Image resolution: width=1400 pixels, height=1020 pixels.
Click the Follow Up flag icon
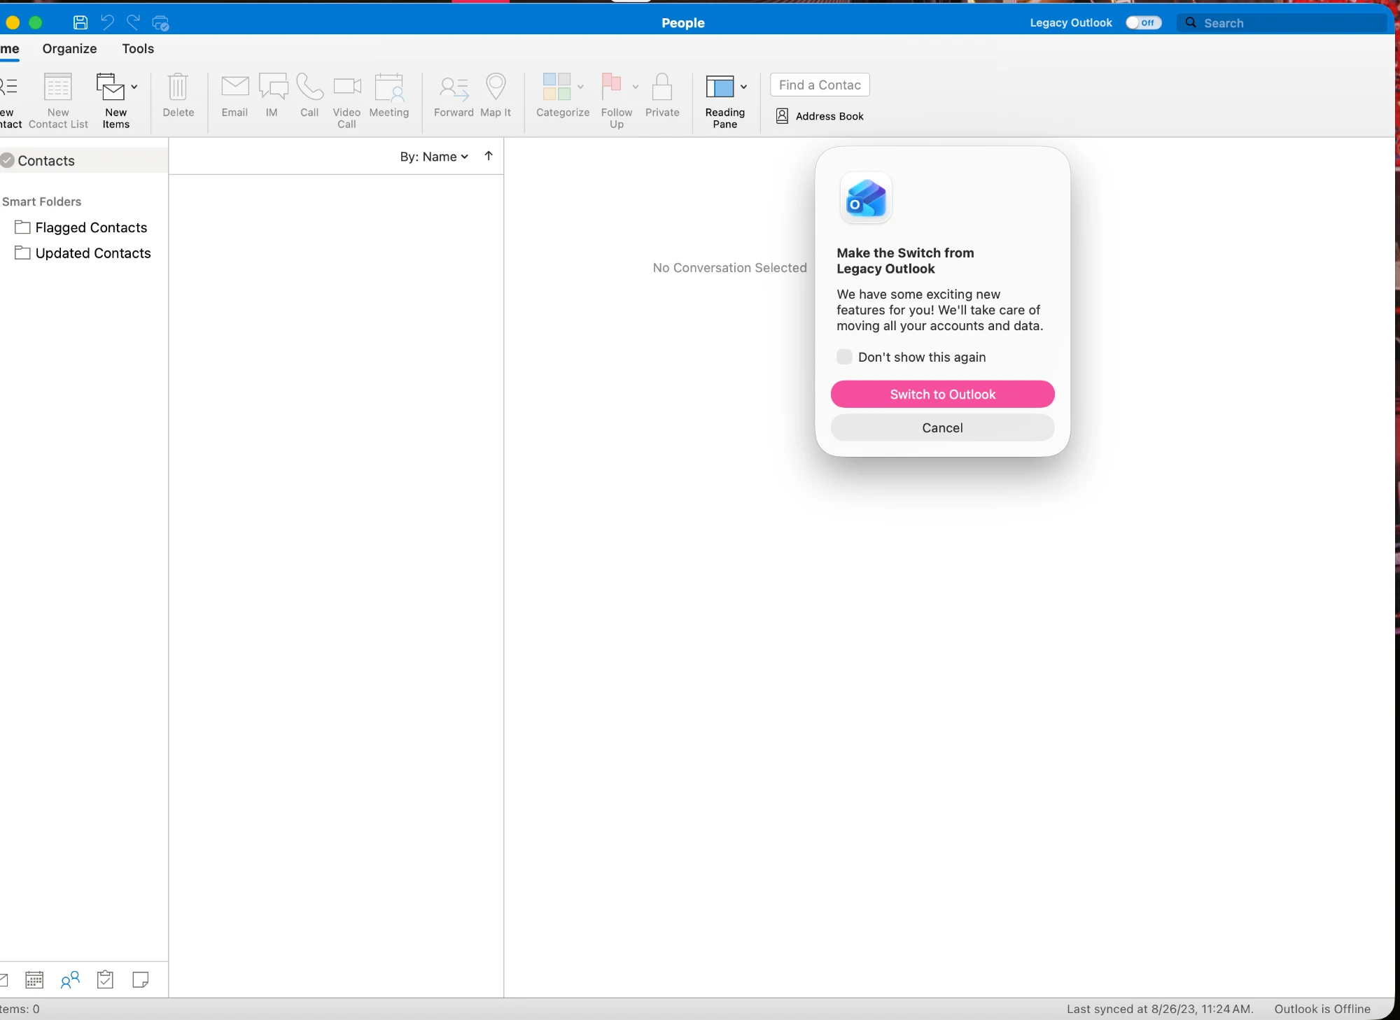[611, 87]
